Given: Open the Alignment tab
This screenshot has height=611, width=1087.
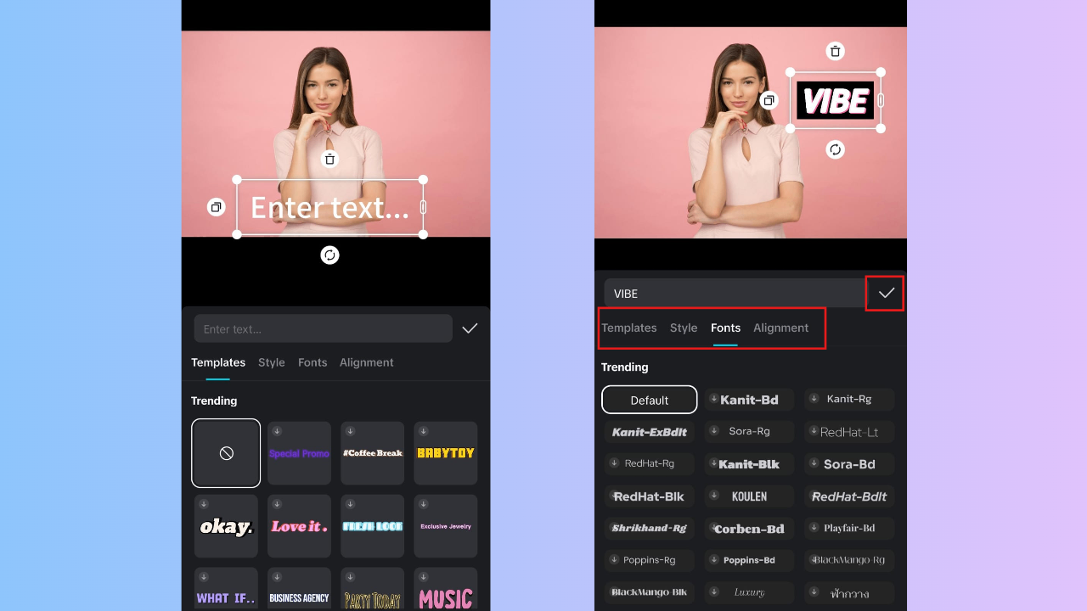Looking at the screenshot, I should pyautogui.click(x=780, y=328).
